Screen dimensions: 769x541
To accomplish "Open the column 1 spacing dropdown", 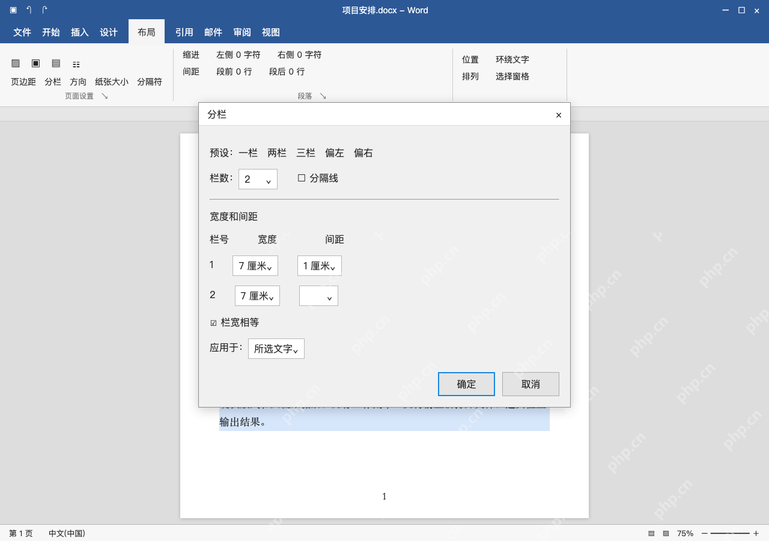I will [320, 266].
